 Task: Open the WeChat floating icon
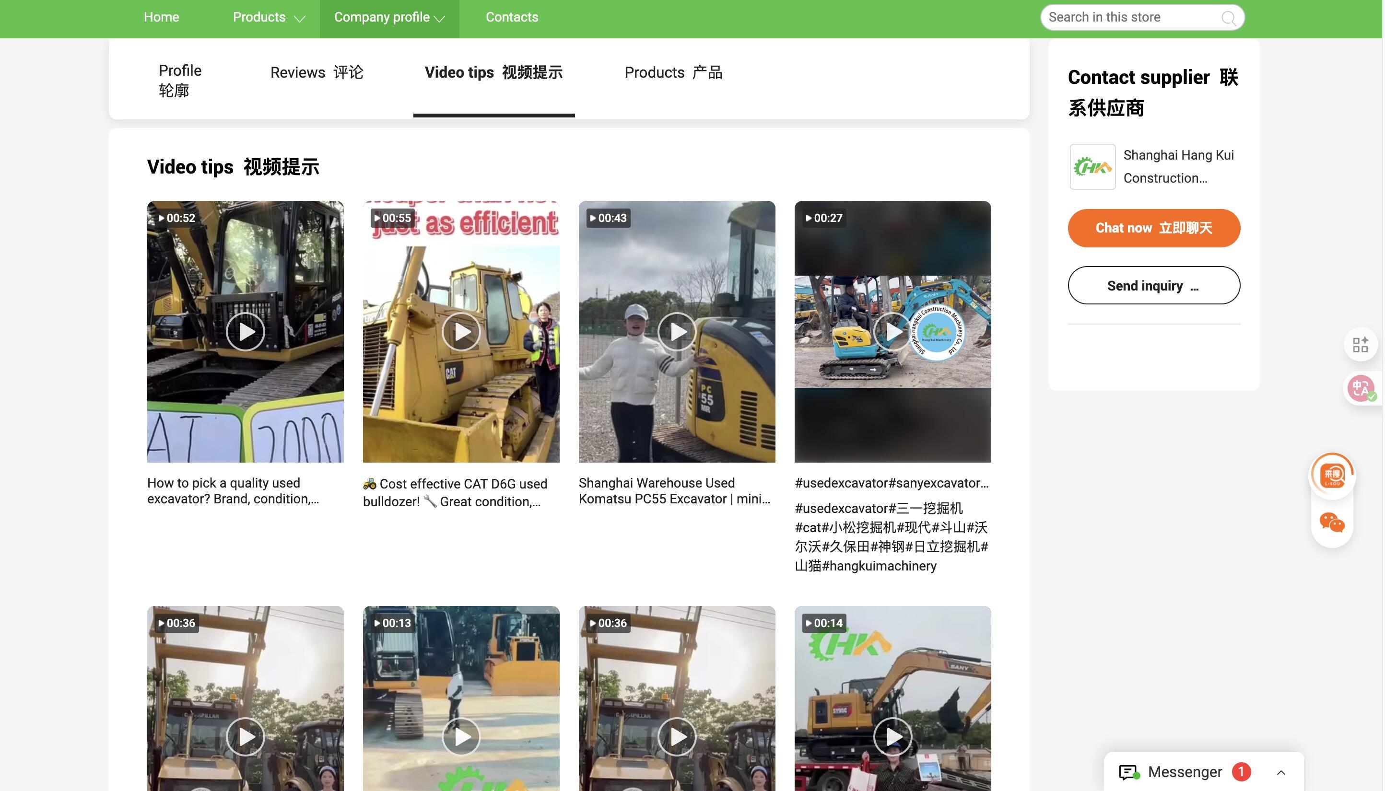1332,523
